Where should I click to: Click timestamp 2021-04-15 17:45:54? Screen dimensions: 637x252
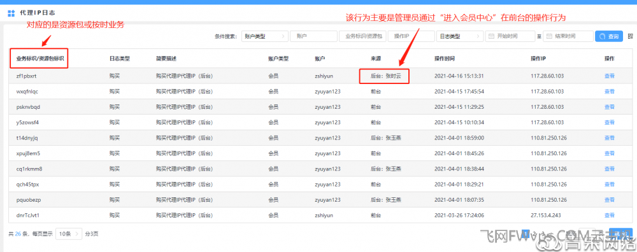pyautogui.click(x=459, y=91)
